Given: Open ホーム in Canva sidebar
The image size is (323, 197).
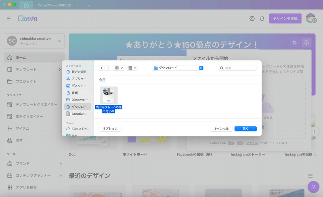Looking at the screenshot, I should [x=34, y=57].
